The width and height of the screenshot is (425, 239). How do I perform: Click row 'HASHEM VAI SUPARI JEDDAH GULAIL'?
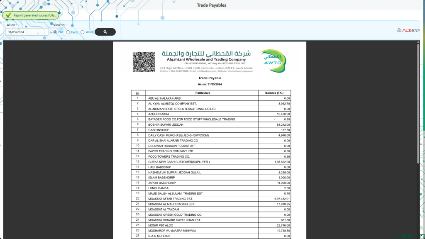click(x=211, y=172)
